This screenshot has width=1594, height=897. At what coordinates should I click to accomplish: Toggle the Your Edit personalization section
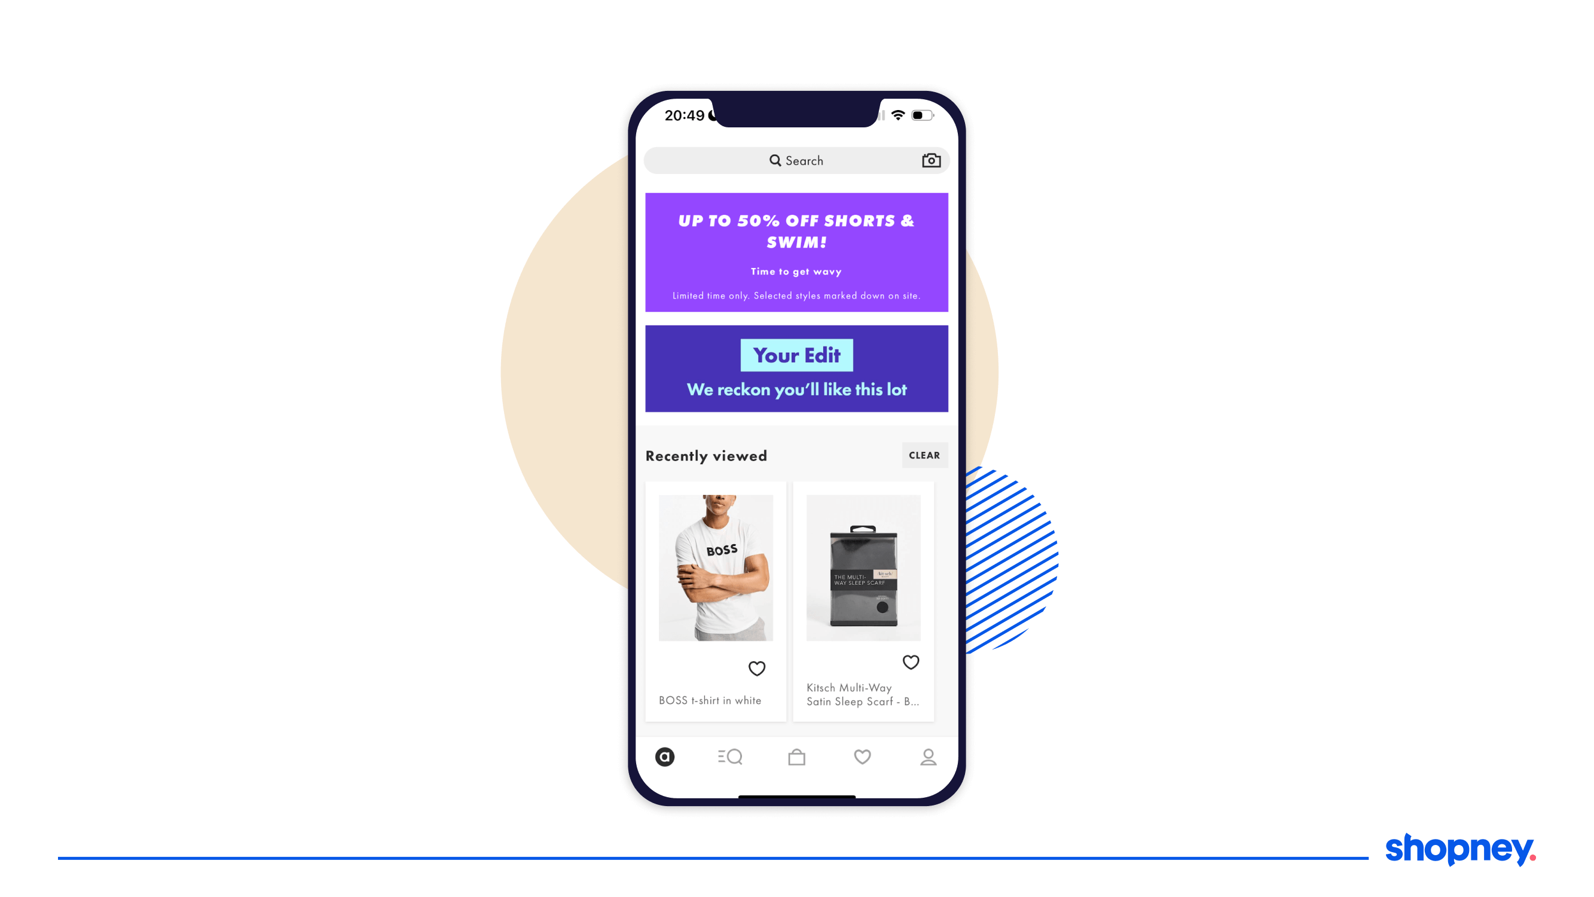pyautogui.click(x=797, y=369)
